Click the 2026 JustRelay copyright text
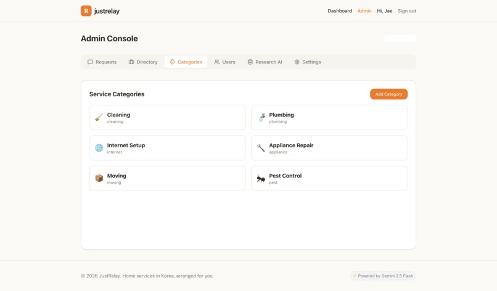The image size is (497, 291). click(147, 276)
